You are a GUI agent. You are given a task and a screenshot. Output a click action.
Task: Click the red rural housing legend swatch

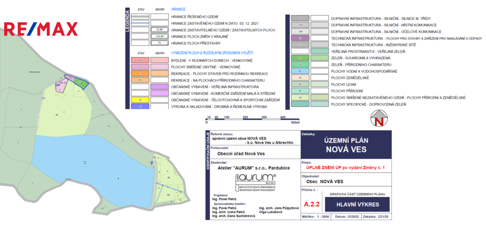[140, 60]
